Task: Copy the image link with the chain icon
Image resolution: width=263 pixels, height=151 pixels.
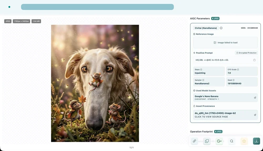Action: coord(194,141)
